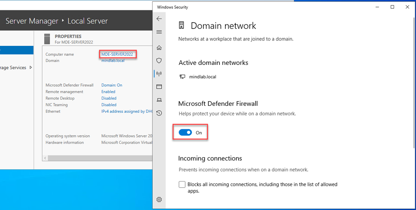Image resolution: width=416 pixels, height=210 pixels.
Task: Click the 'For MDE-SERVER2022' subtitle text
Action: [74, 42]
